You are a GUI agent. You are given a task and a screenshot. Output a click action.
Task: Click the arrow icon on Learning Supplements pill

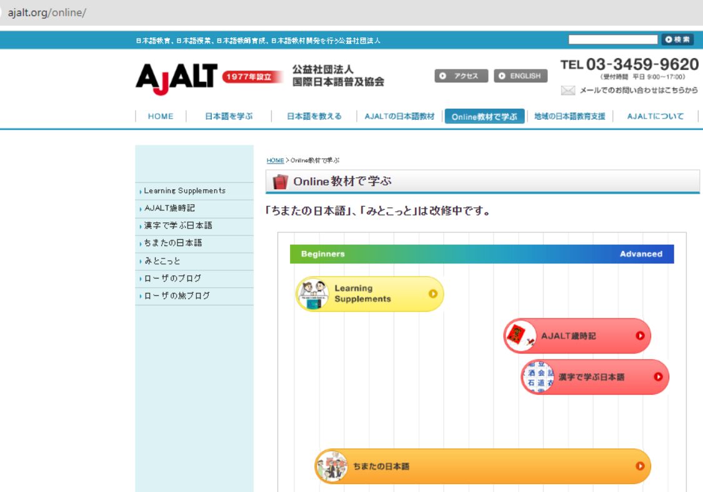[432, 293]
